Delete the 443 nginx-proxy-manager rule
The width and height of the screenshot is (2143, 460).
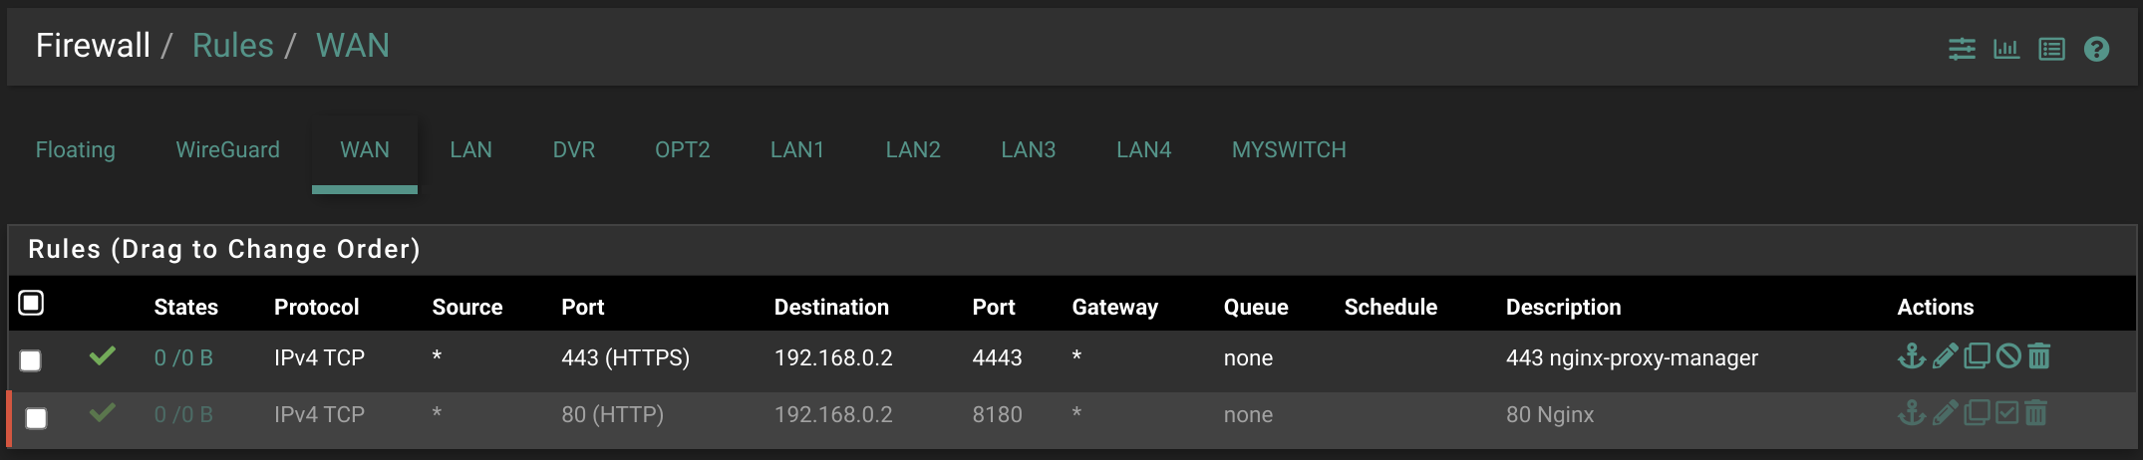(2039, 355)
